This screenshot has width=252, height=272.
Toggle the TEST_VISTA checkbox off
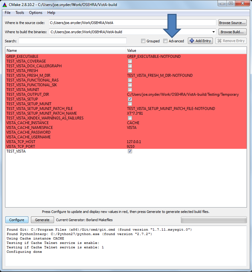tap(130, 151)
